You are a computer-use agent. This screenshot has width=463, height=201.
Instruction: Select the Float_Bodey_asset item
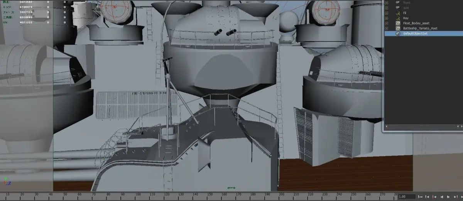tap(416, 23)
